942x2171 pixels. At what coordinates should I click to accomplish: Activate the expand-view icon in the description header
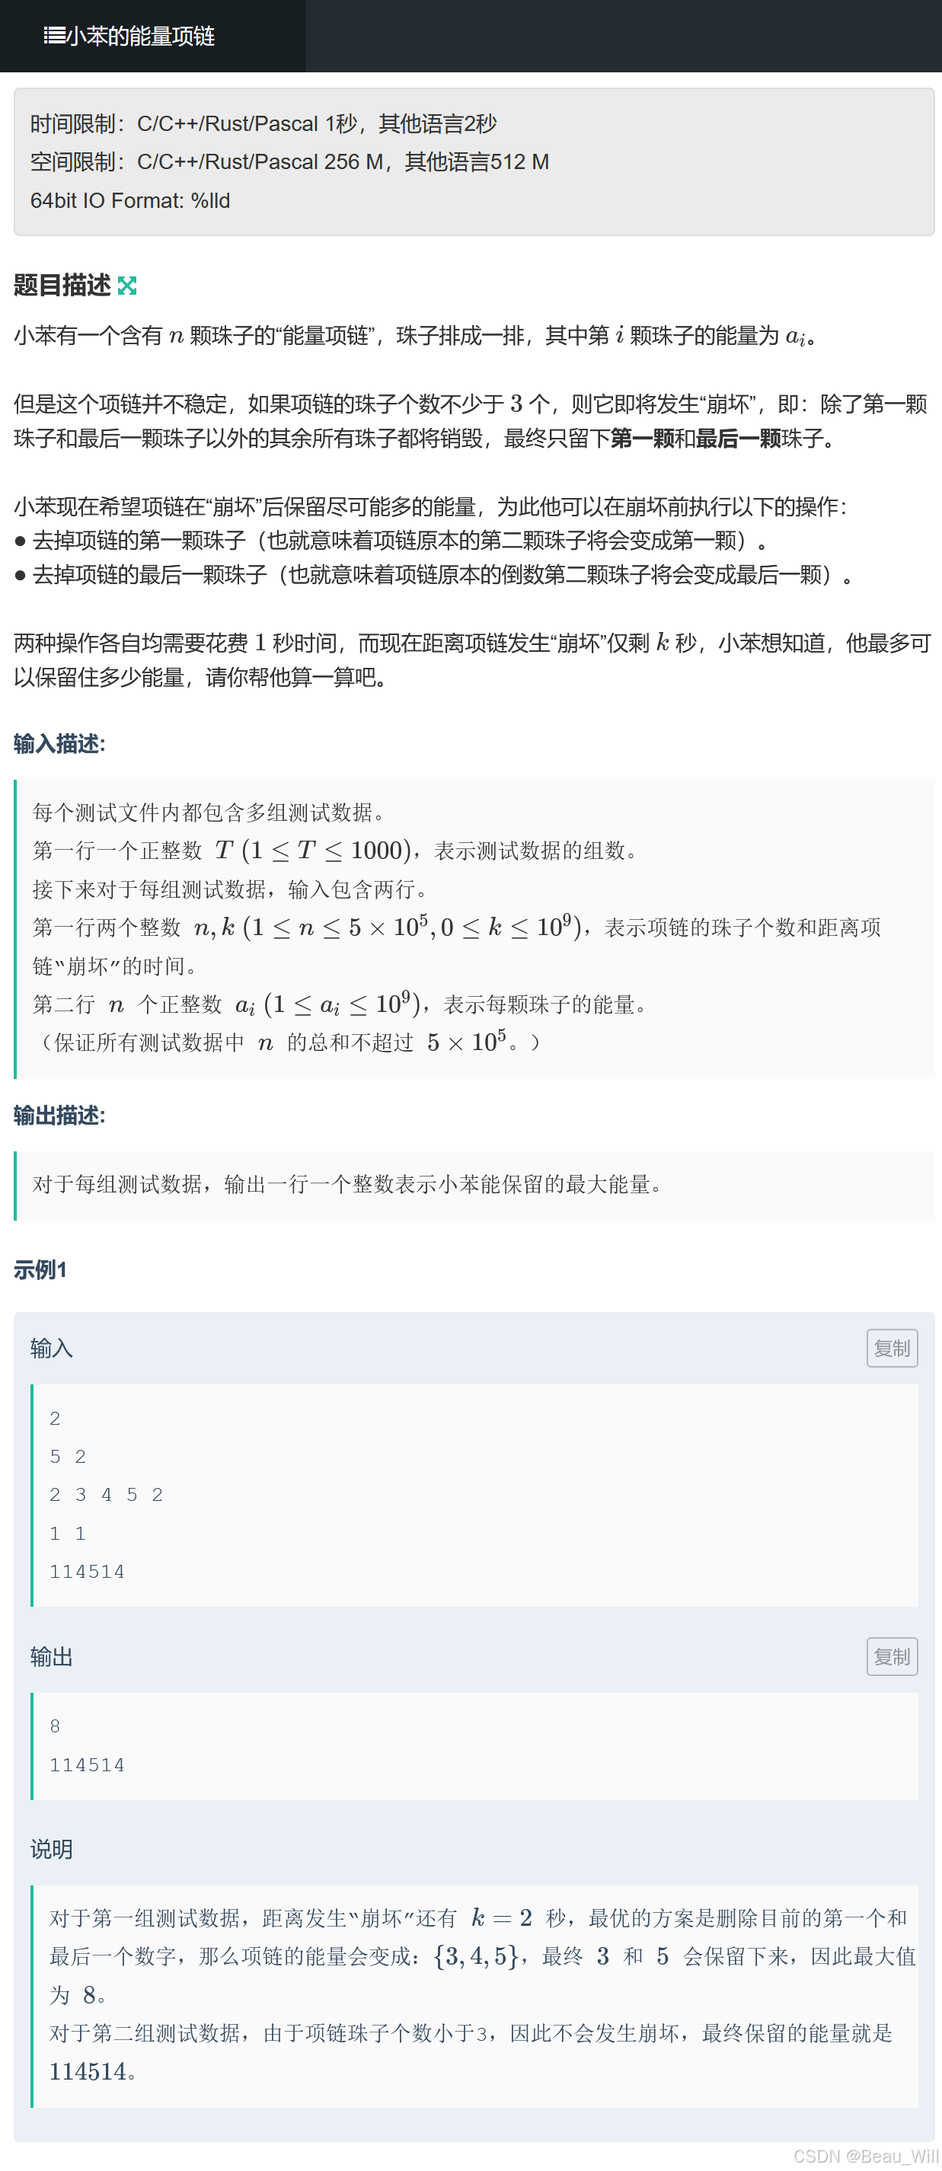coord(128,286)
